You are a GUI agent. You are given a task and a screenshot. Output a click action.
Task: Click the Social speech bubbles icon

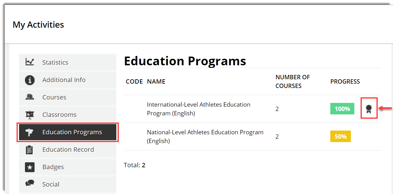(x=30, y=184)
